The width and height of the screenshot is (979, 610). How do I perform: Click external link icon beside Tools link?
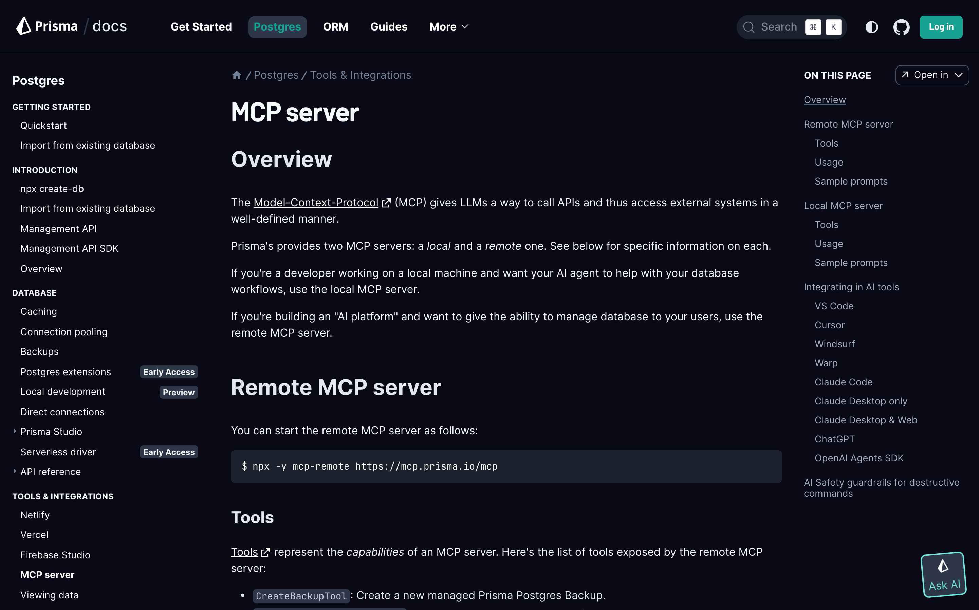(265, 552)
